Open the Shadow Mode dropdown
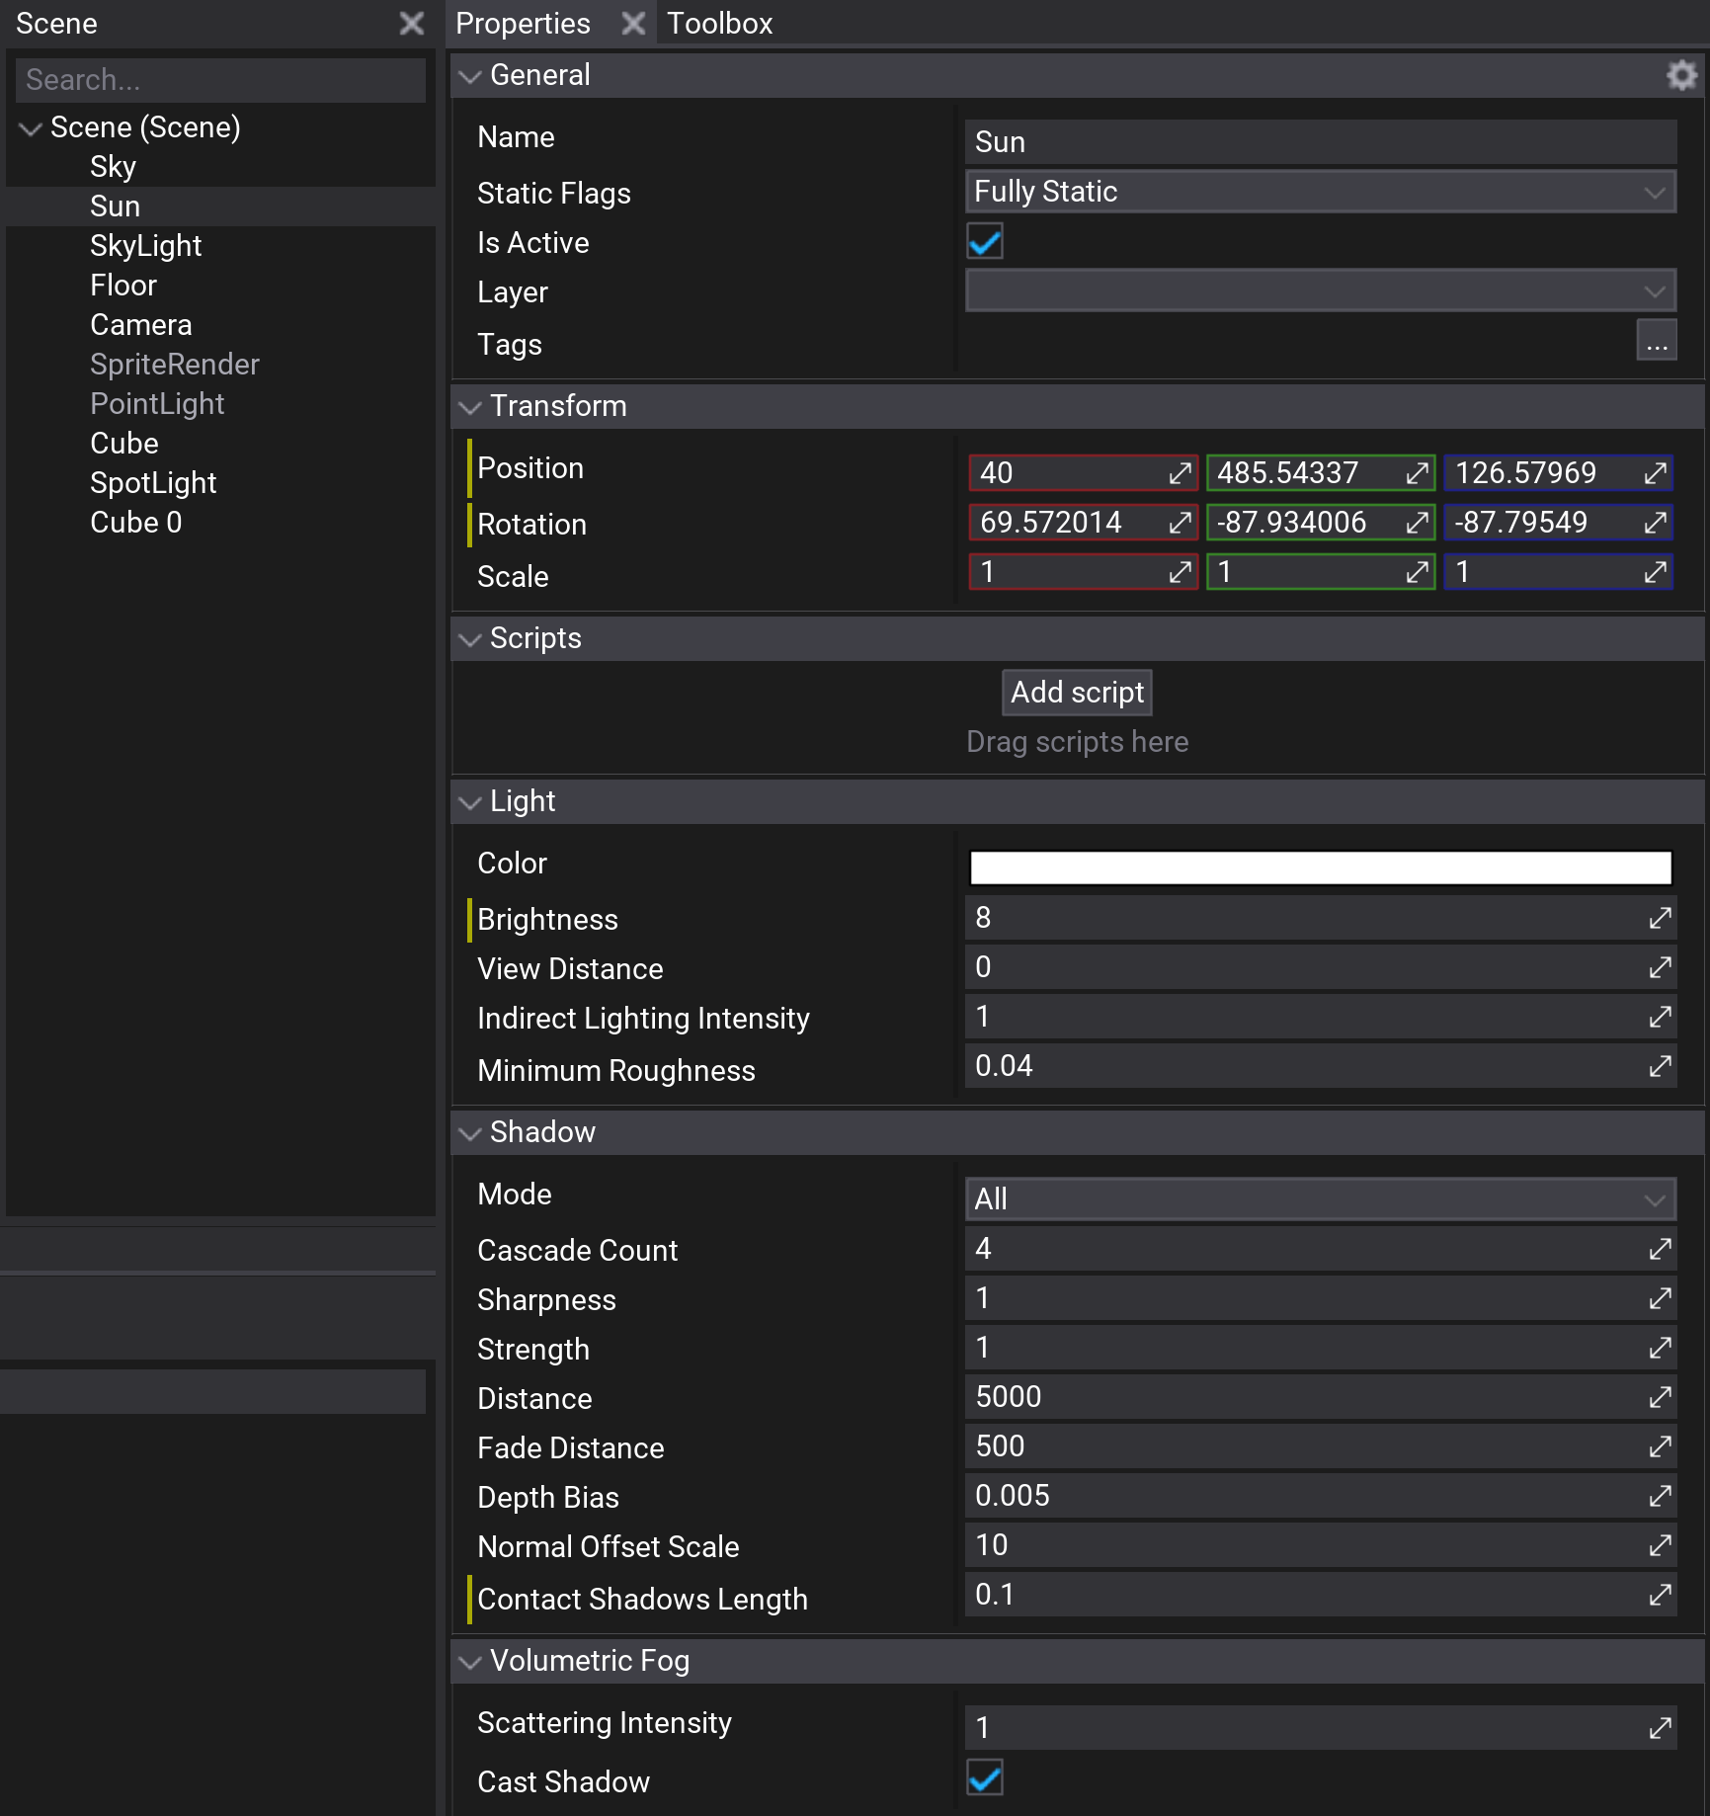The height and width of the screenshot is (1816, 1710). (1321, 1197)
